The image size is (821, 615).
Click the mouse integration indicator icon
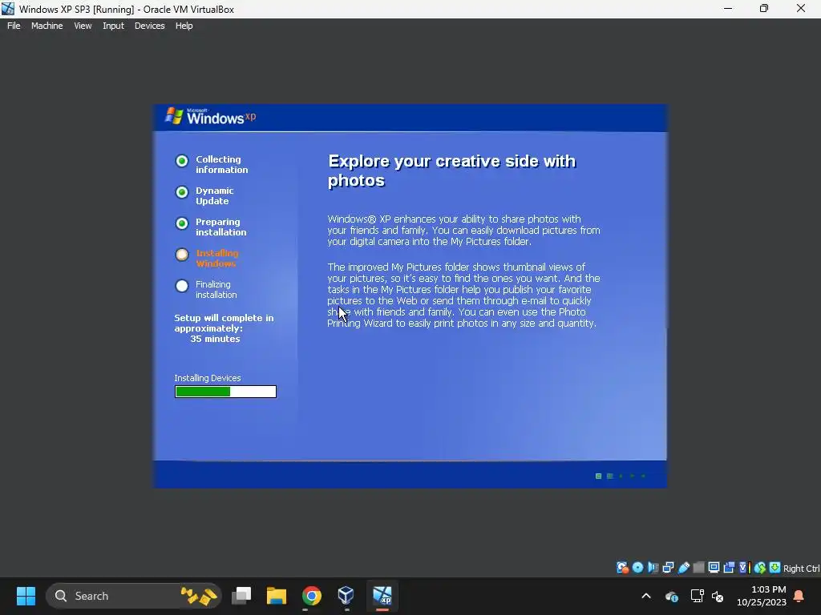click(760, 568)
